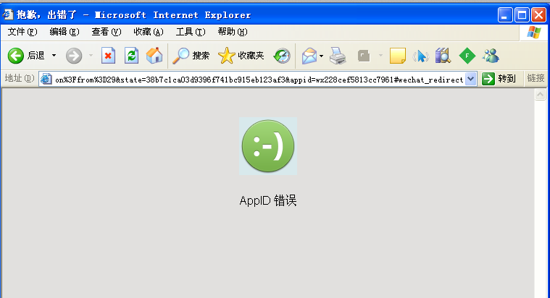Click the blue cursor pointer toolbar icon

coord(420,56)
